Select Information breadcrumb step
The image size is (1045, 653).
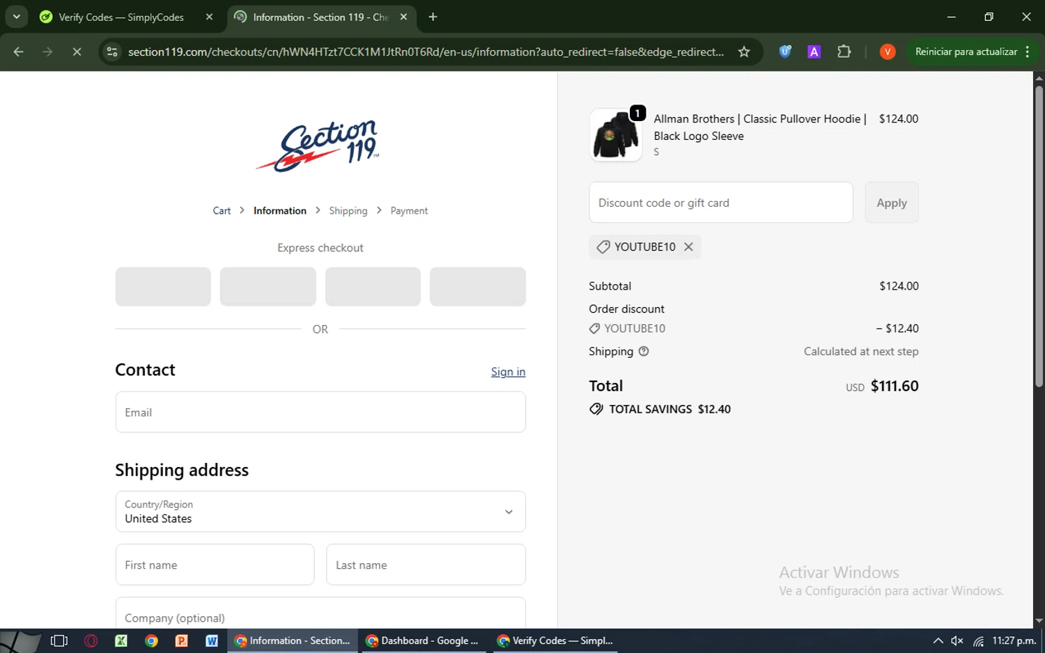click(x=279, y=211)
